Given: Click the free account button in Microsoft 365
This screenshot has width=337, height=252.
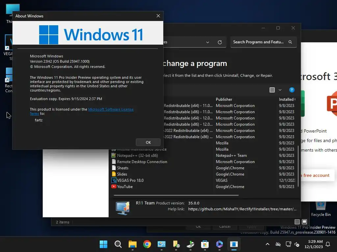Looking at the screenshot, I should (x=318, y=175).
